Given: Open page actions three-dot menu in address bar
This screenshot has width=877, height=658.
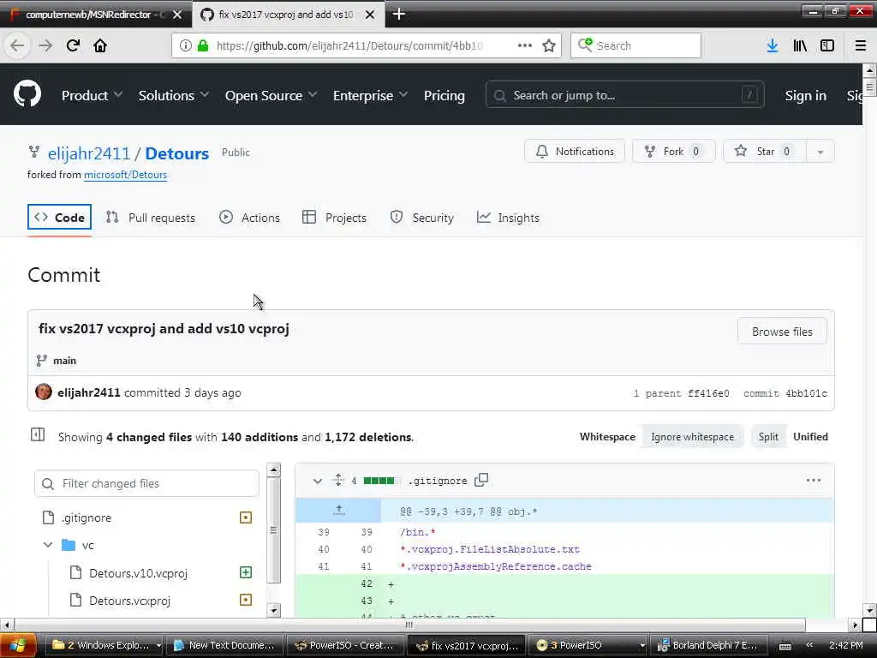Looking at the screenshot, I should click(x=525, y=45).
